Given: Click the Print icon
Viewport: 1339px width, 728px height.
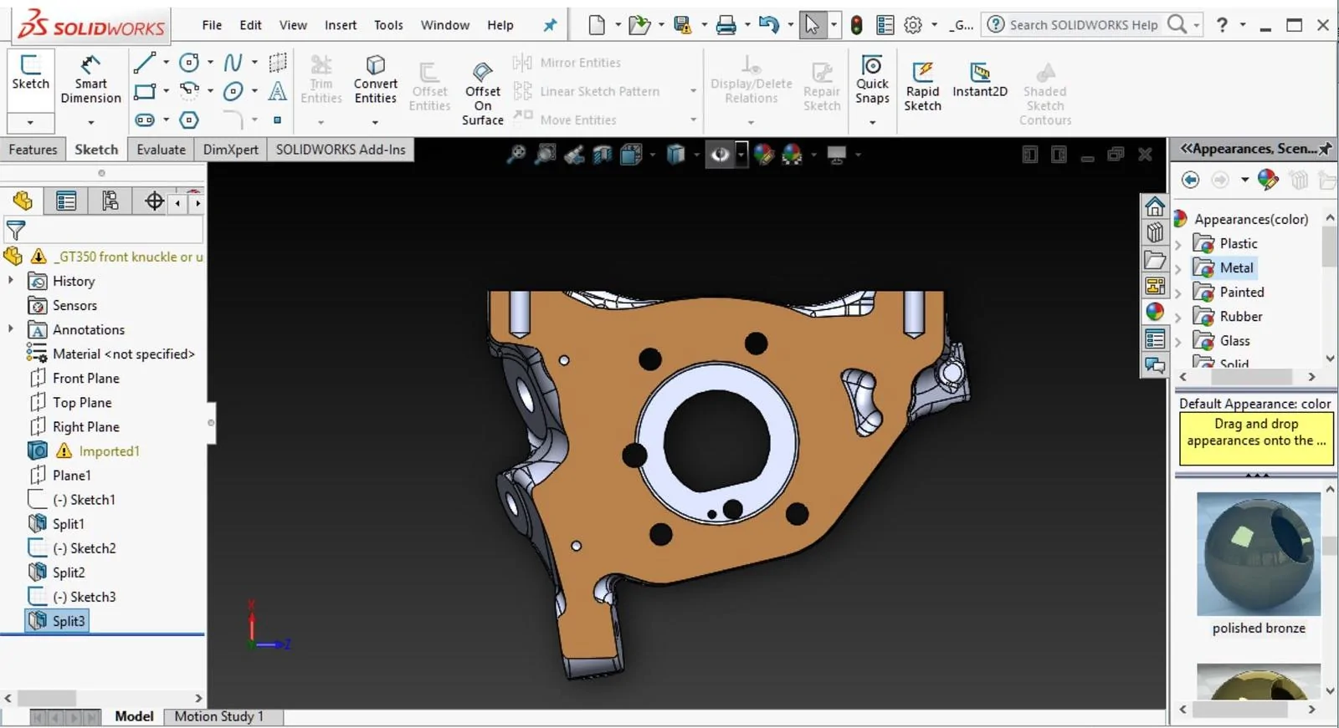Looking at the screenshot, I should point(726,25).
